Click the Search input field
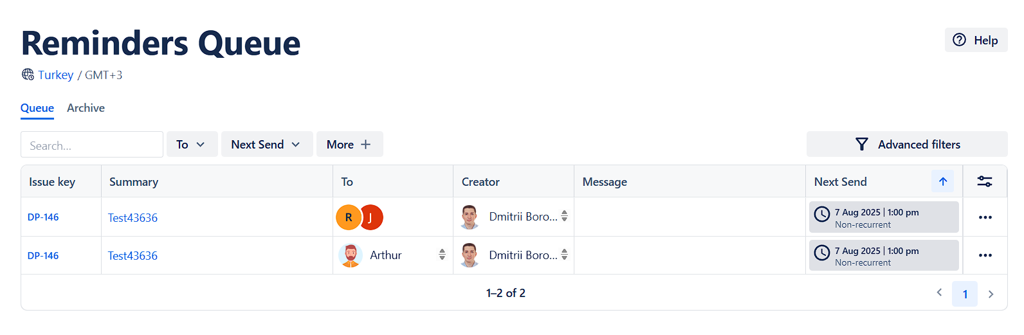Screen dimensions: 1024x335 tap(92, 145)
